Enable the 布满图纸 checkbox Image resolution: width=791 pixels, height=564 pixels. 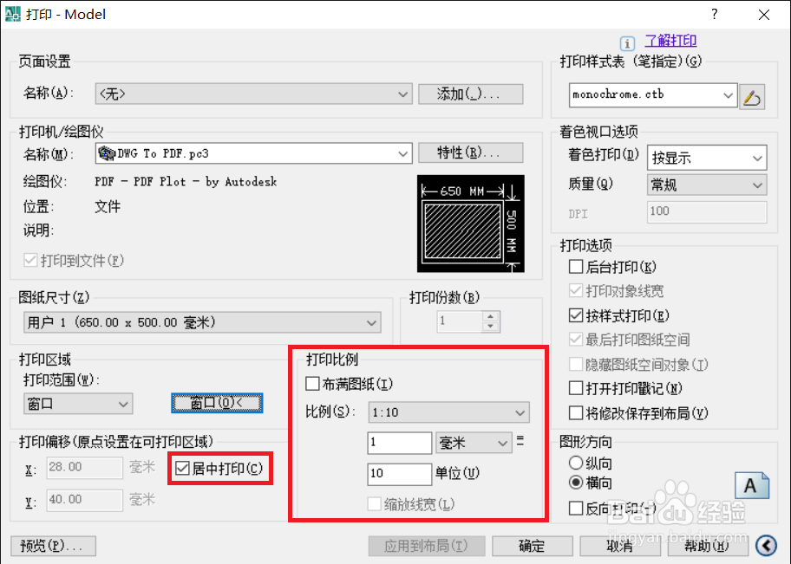pos(314,383)
